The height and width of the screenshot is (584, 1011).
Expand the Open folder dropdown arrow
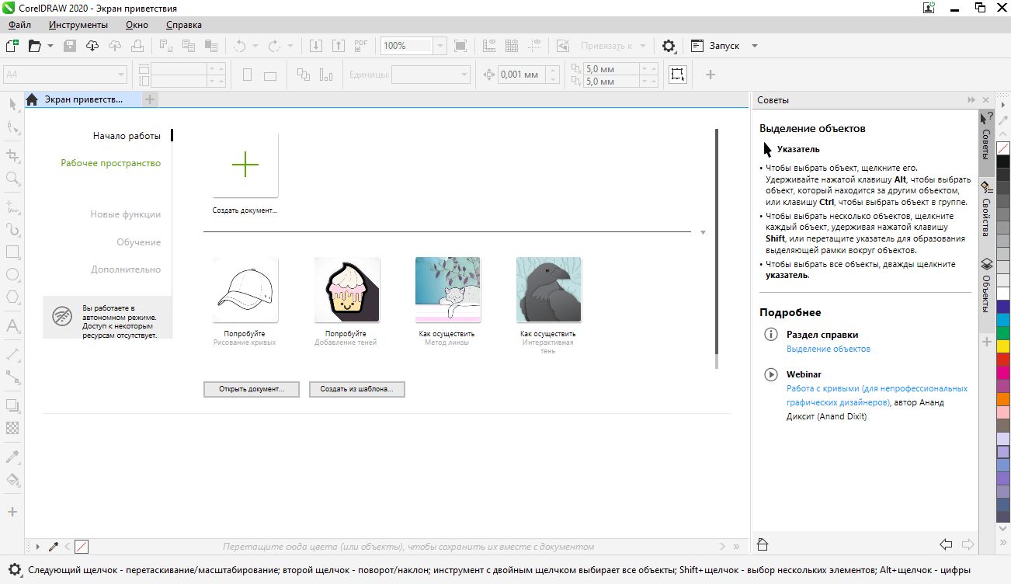tap(50, 46)
